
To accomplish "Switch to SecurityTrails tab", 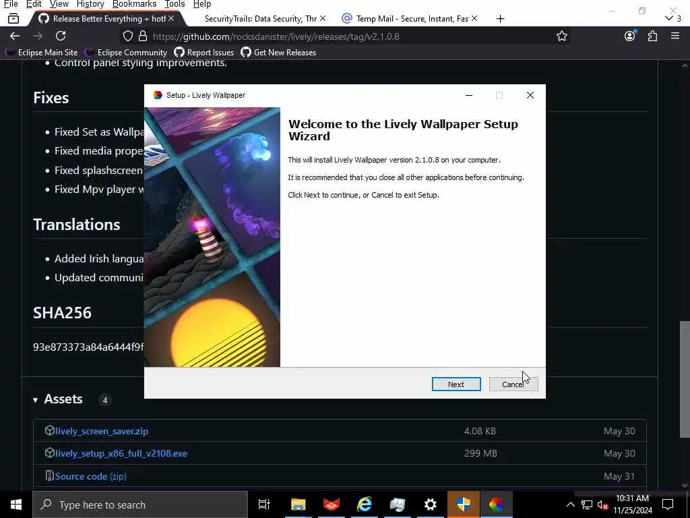I will [x=261, y=18].
